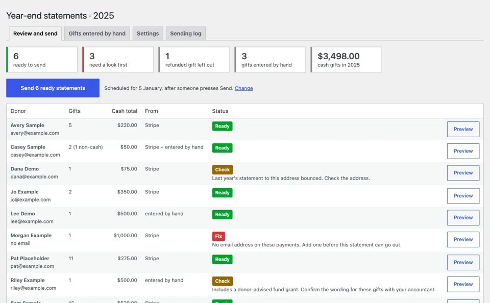Click 'Stripe + entered by hand' source cell
This screenshot has height=303, width=490.
(174, 147)
